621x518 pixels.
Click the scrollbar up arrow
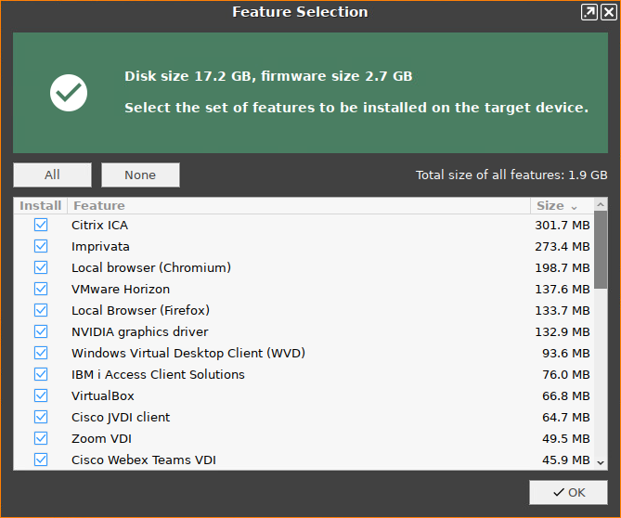pyautogui.click(x=601, y=205)
